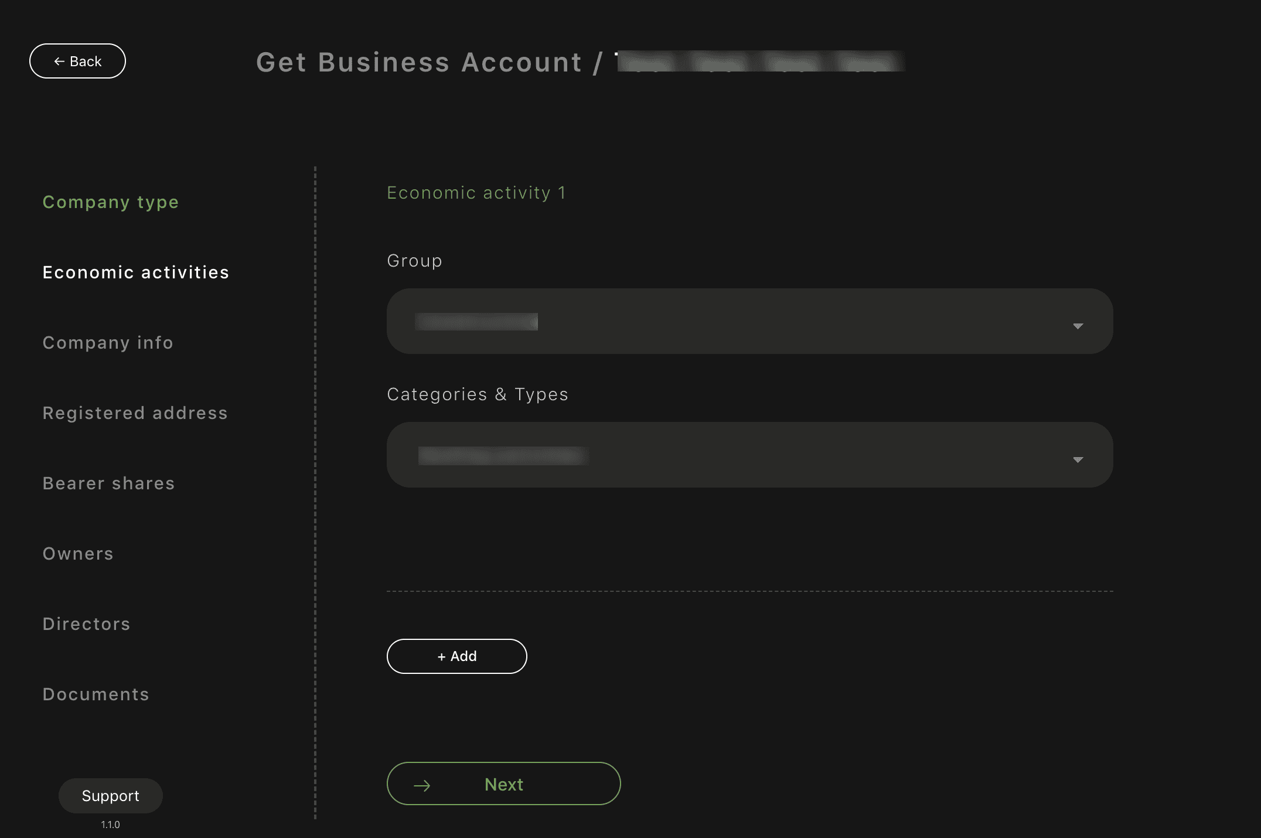The height and width of the screenshot is (838, 1261).
Task: Click the green Next button
Action: [x=503, y=784]
